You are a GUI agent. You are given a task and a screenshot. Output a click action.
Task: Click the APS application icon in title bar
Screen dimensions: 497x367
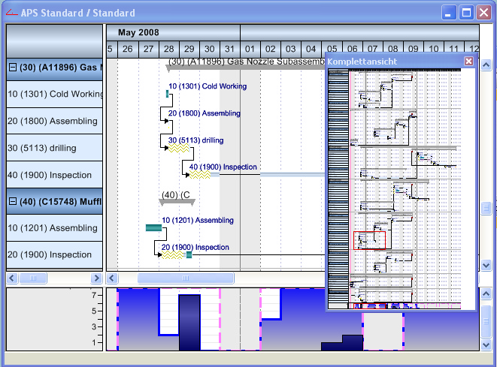[x=10, y=13]
